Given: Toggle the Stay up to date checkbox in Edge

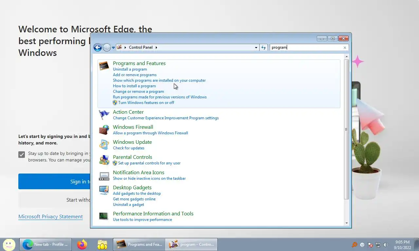Looking at the screenshot, I should pyautogui.click(x=22, y=155).
